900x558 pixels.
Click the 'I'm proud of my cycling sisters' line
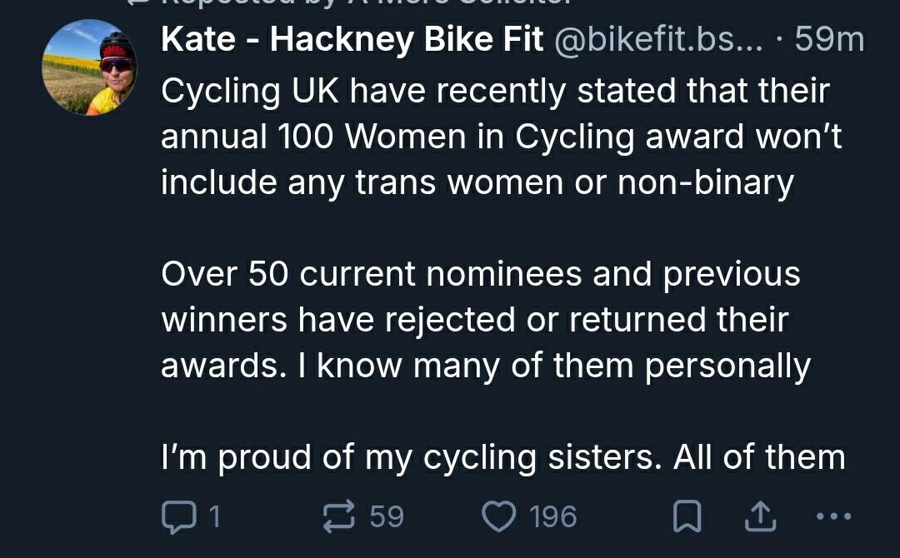[502, 457]
